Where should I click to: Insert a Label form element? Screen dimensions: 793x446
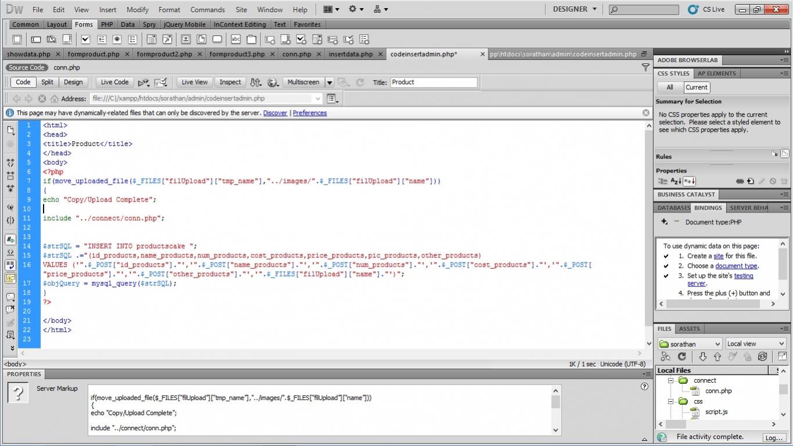pos(236,39)
